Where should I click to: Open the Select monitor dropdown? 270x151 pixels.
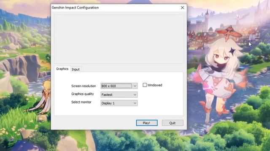(x=119, y=103)
